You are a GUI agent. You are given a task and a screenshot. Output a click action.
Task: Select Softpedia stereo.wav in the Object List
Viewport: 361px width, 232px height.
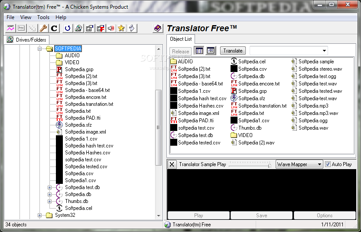(x=320, y=69)
